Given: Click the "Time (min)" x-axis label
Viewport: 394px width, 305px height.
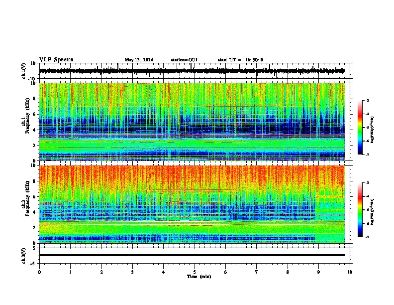Looking at the screenshot, I should 199,277.
